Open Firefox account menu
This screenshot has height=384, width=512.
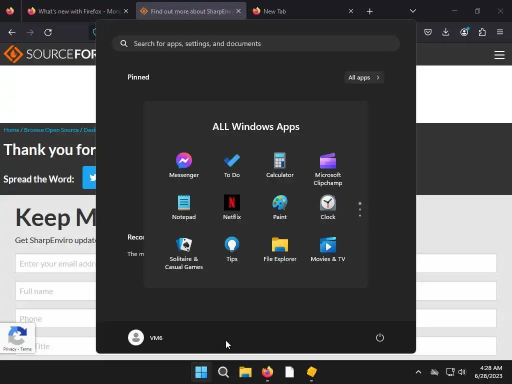pos(464,32)
